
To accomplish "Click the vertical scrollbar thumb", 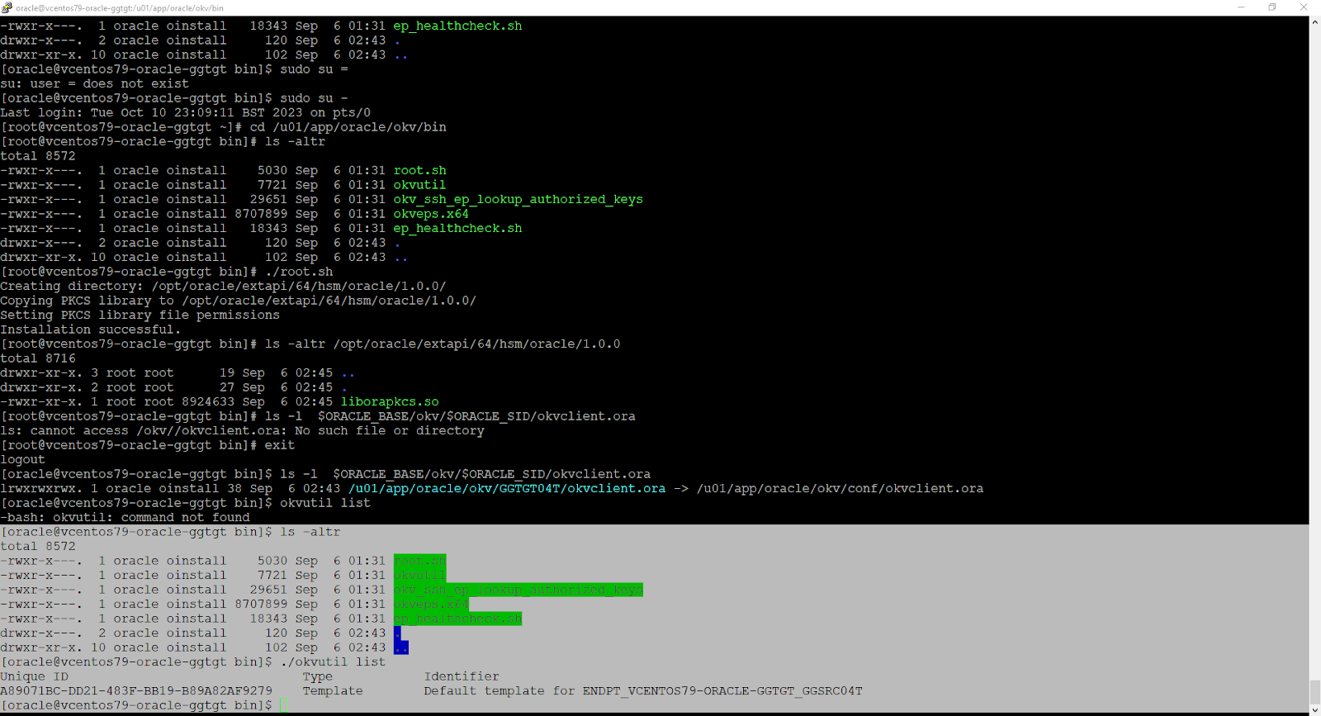I will (1314, 690).
